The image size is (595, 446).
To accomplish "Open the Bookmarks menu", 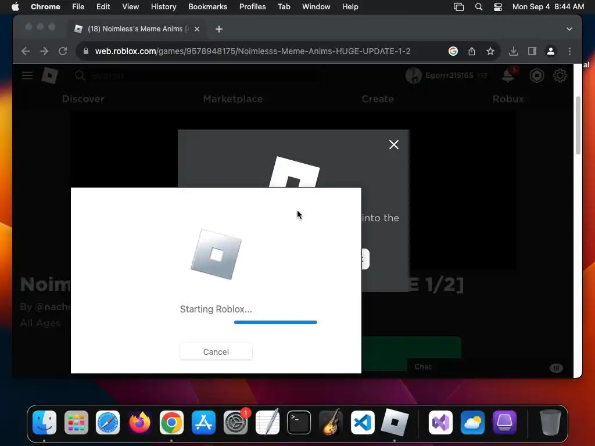I will [207, 7].
